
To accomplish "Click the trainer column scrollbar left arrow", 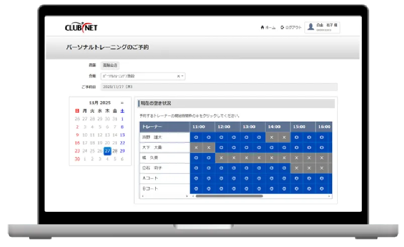I will [x=143, y=196].
